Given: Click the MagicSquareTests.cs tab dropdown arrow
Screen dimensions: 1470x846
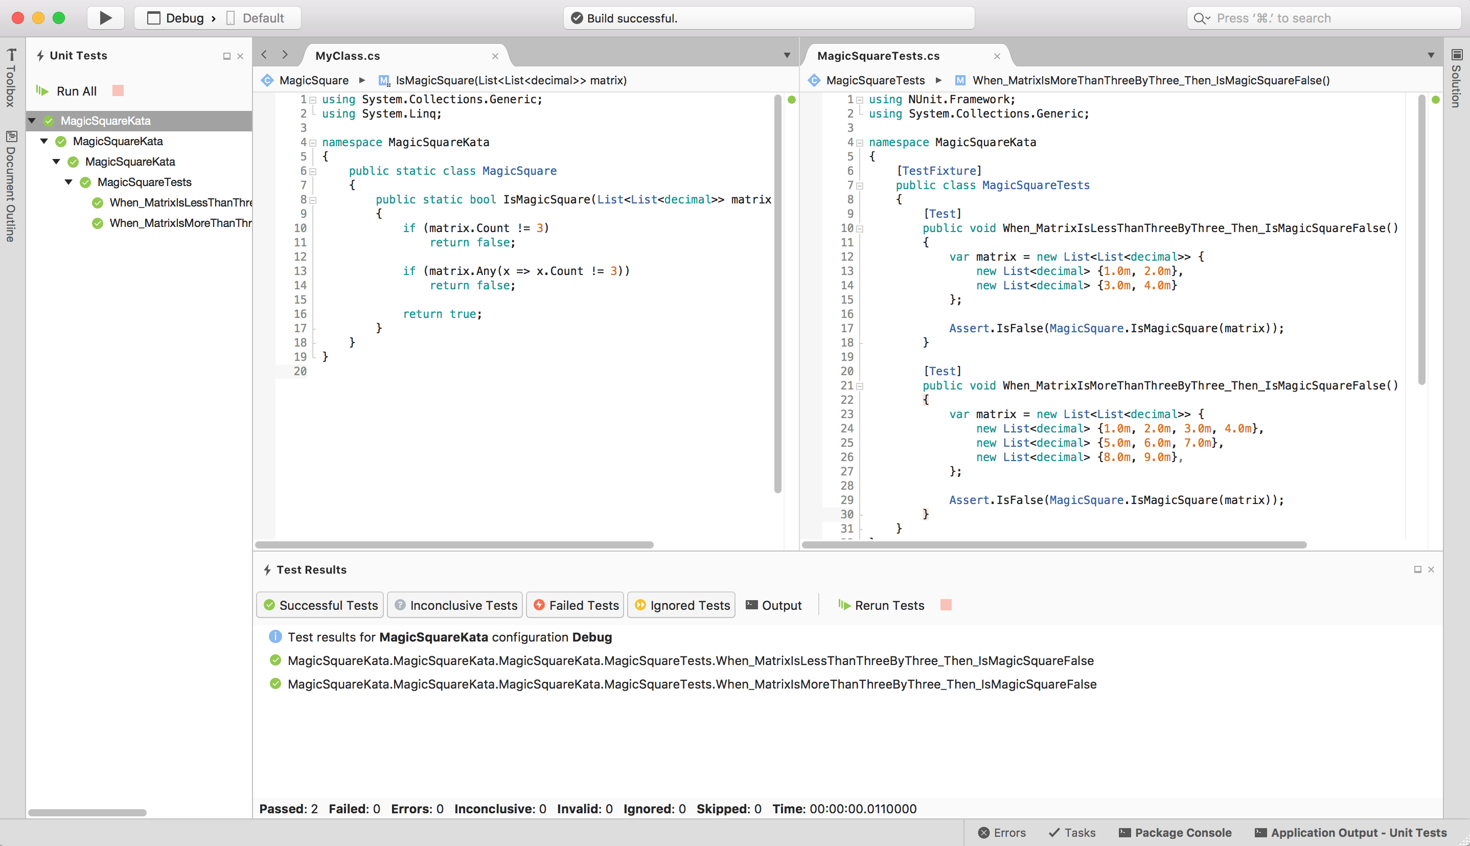Looking at the screenshot, I should [1433, 56].
